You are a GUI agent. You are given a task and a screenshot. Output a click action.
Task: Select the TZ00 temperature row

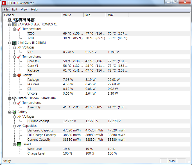pos(109,33)
